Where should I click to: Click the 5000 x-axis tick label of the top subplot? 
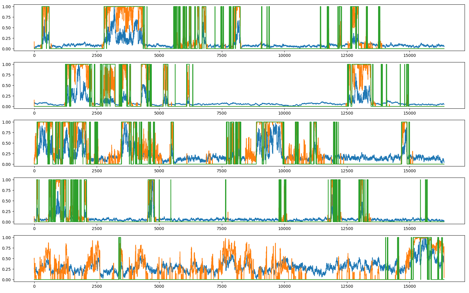(159, 55)
